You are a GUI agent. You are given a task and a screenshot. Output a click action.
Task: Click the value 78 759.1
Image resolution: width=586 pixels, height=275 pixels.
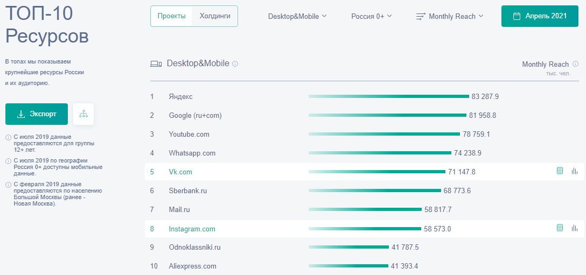[x=476, y=134]
